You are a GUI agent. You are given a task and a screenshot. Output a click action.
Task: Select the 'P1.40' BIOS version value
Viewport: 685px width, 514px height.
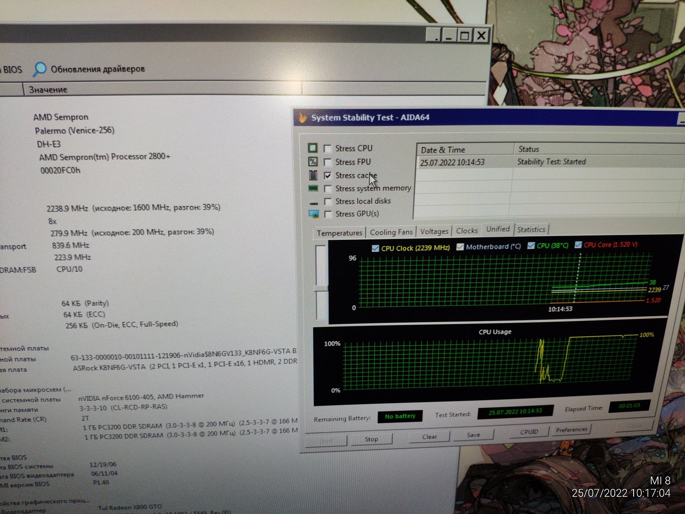[101, 483]
